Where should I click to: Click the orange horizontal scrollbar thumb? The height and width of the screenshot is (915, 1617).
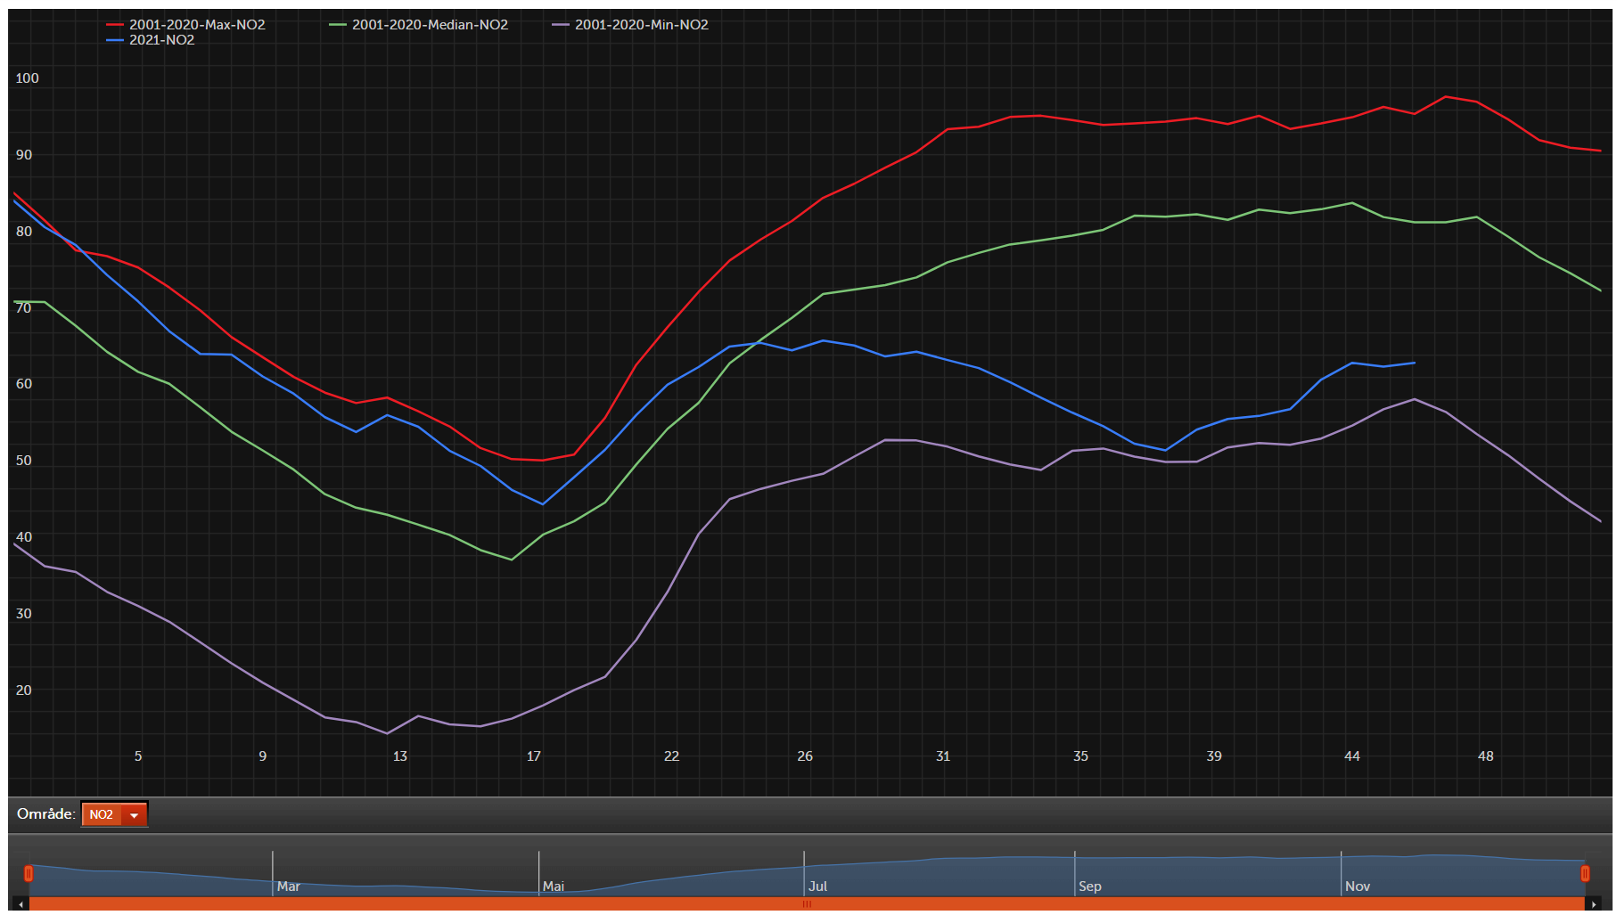coord(807,904)
